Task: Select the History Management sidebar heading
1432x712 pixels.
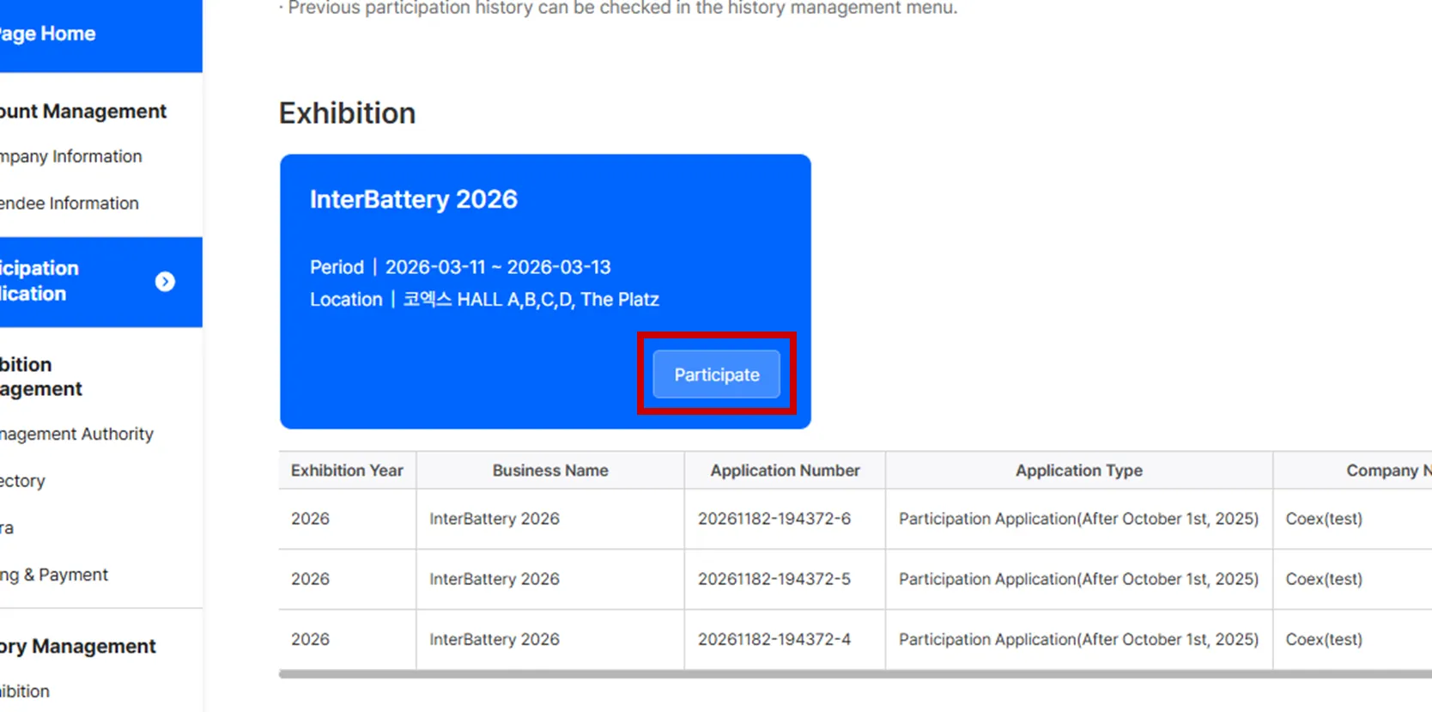Action: (78, 646)
